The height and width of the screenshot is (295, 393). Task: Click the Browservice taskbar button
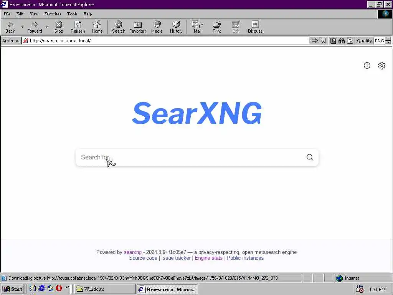coord(167,289)
